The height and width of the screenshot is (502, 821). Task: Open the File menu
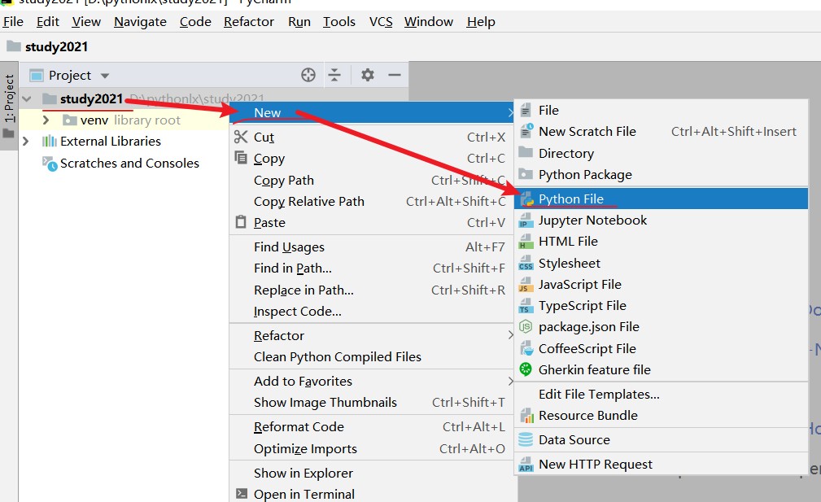point(13,21)
